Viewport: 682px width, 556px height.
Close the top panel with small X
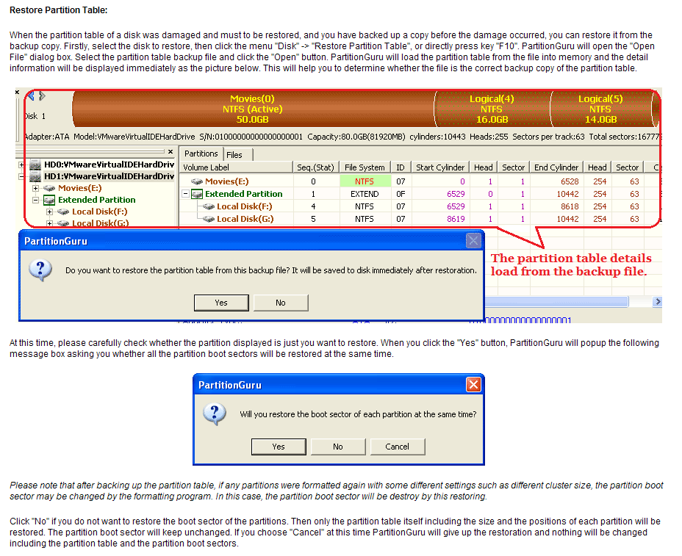(18, 92)
